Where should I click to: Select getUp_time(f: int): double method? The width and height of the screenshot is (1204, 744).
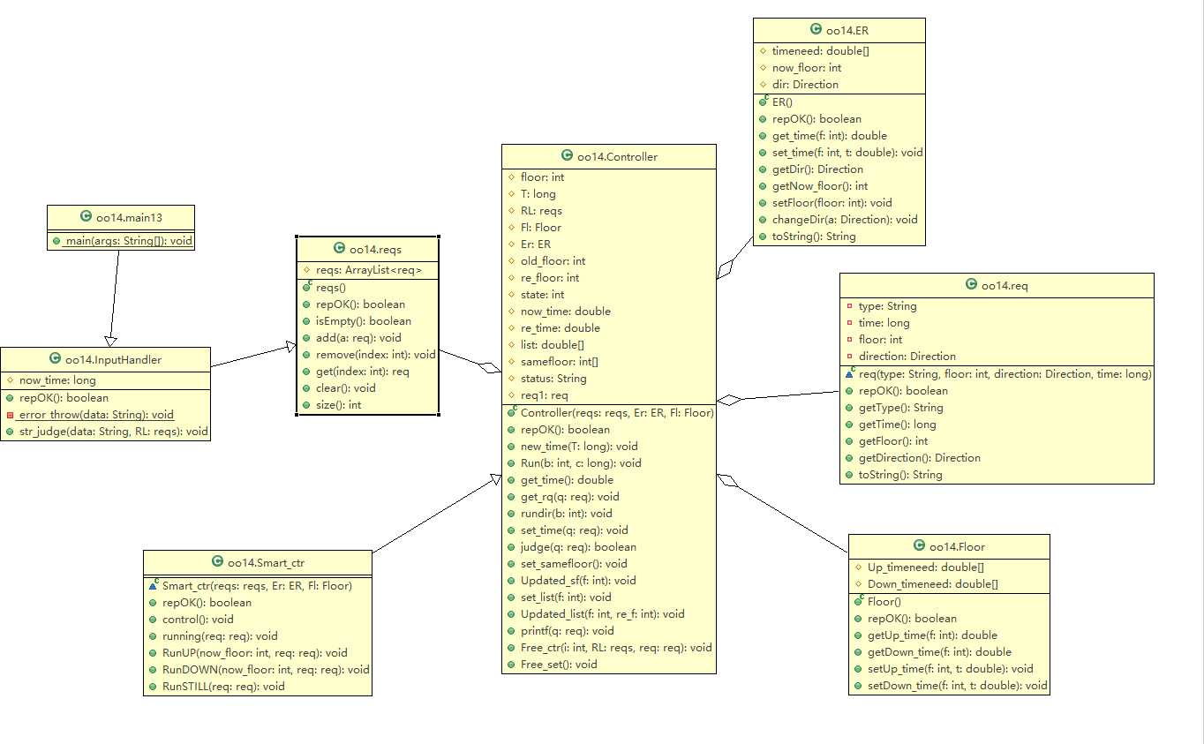(x=932, y=635)
